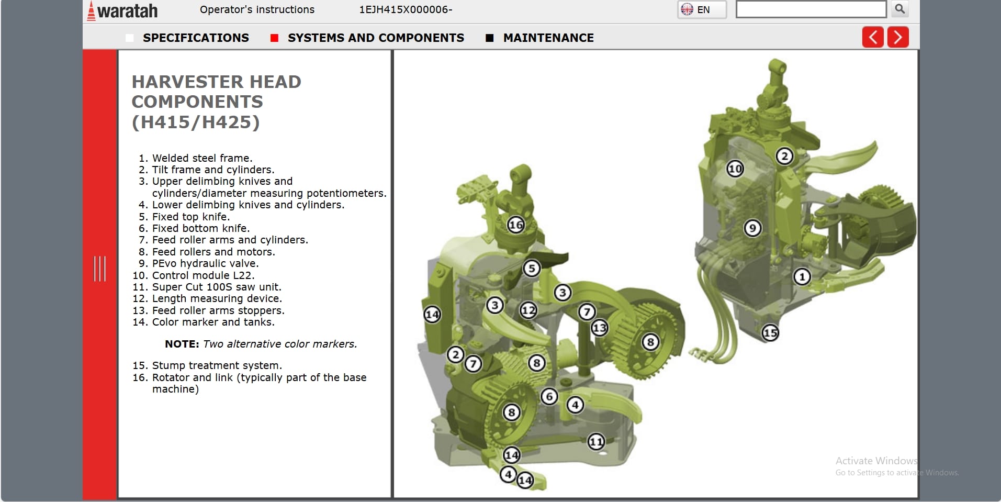Focus the search text field

pyautogui.click(x=811, y=9)
